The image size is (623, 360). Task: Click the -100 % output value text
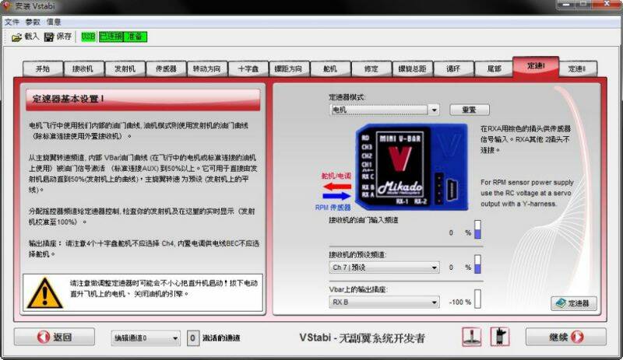pyautogui.click(x=460, y=302)
